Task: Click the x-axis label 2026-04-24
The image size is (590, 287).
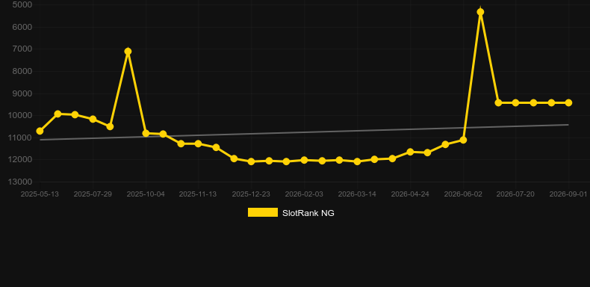Action: click(410, 194)
